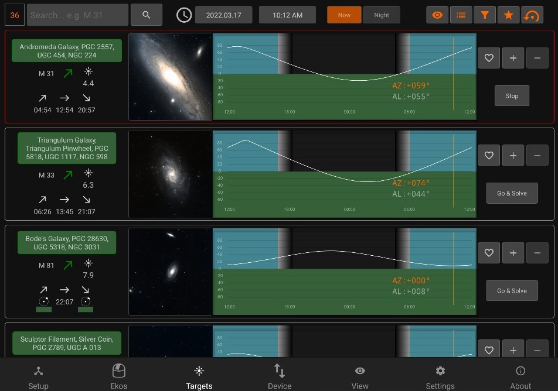Click minus button for Andromeda Galaxy

[x=537, y=58]
